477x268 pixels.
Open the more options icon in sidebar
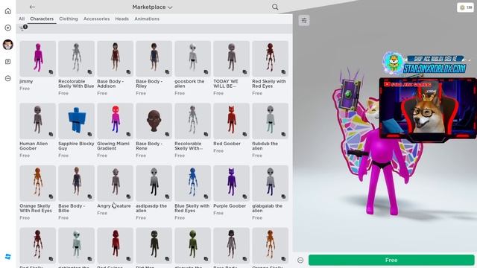click(8, 78)
